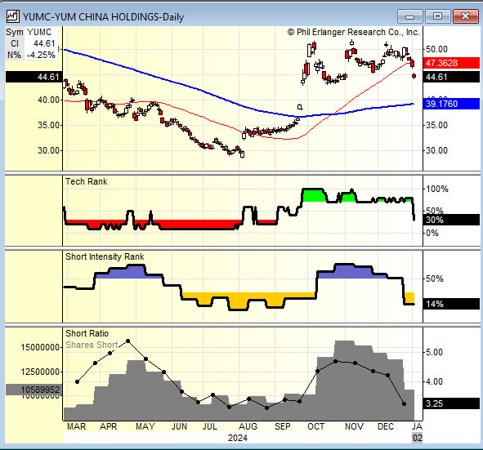Click the MAR label on the date axis
Screen dimensions: 483x450
[x=77, y=426]
